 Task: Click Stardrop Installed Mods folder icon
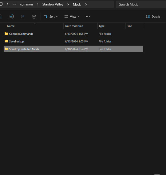[x=6, y=49]
